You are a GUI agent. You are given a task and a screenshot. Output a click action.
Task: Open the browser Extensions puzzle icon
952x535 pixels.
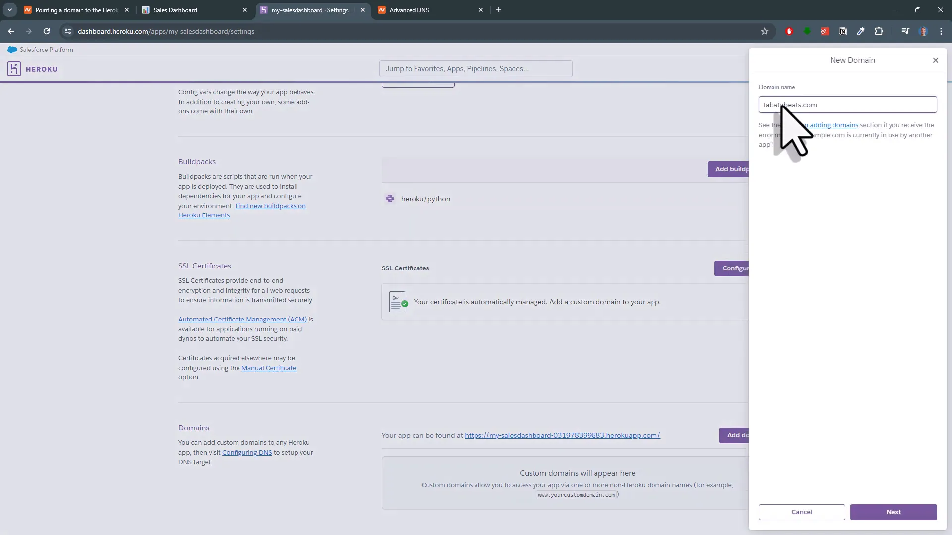tap(879, 31)
